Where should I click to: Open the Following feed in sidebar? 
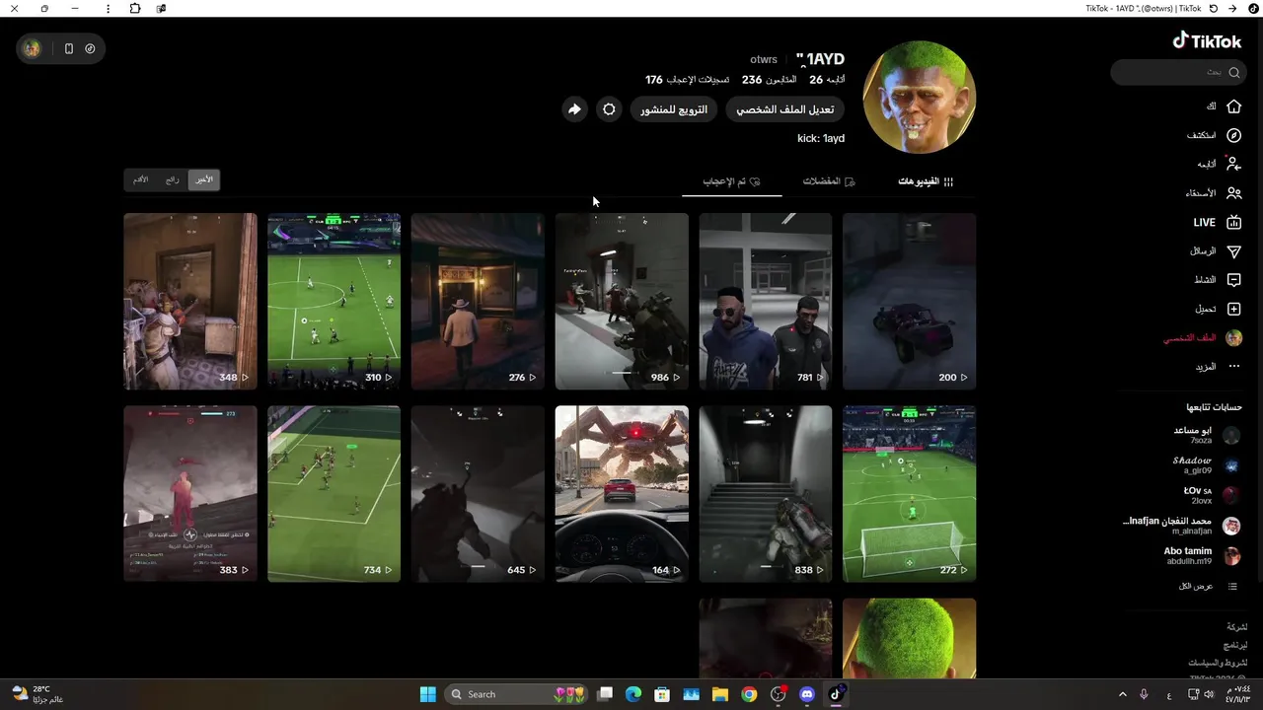(1220, 164)
